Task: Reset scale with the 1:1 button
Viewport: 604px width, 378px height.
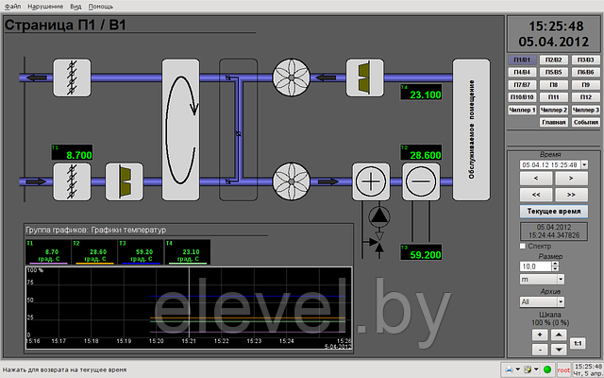Action: click(579, 342)
